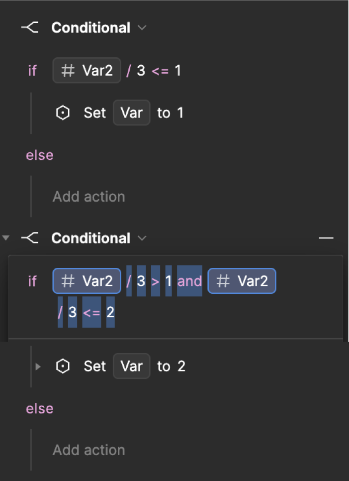Click the first Conditional branch icon
The height and width of the screenshot is (481, 349).
tap(30, 27)
